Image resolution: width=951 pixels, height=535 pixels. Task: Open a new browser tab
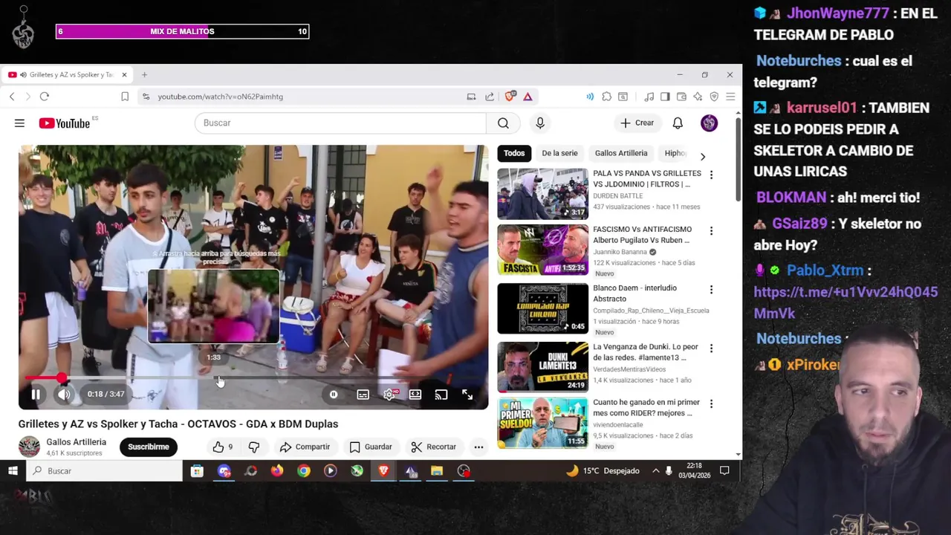[144, 75]
